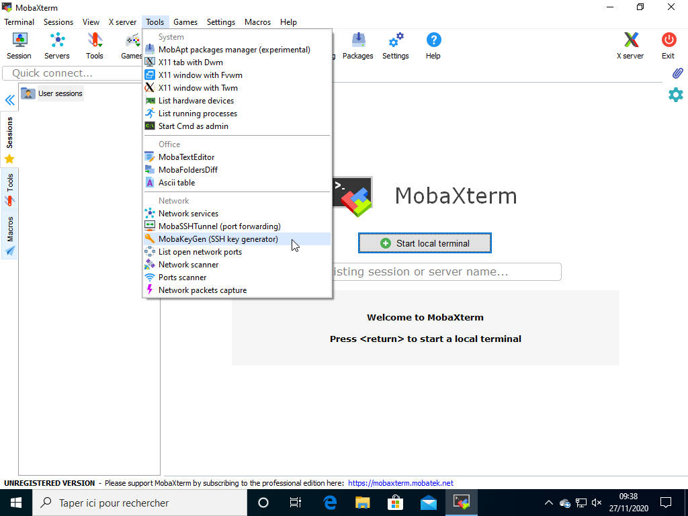Image resolution: width=688 pixels, height=516 pixels.
Task: Click the teal gear icon at right
Action: coord(676,95)
